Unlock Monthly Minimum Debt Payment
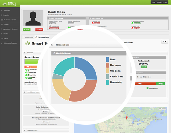The image size is (171, 133). [46, 122]
